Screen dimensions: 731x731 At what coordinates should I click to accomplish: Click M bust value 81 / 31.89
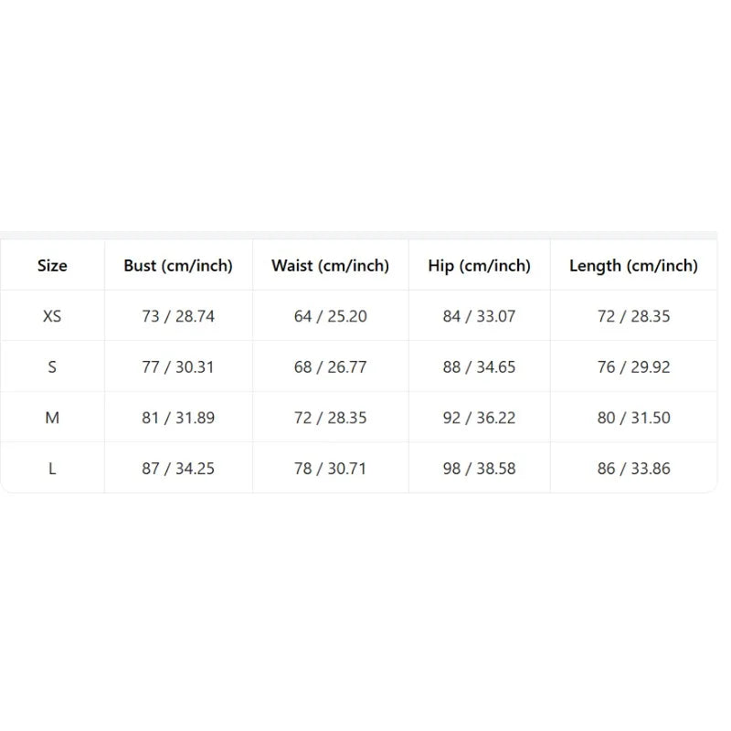[178, 418]
